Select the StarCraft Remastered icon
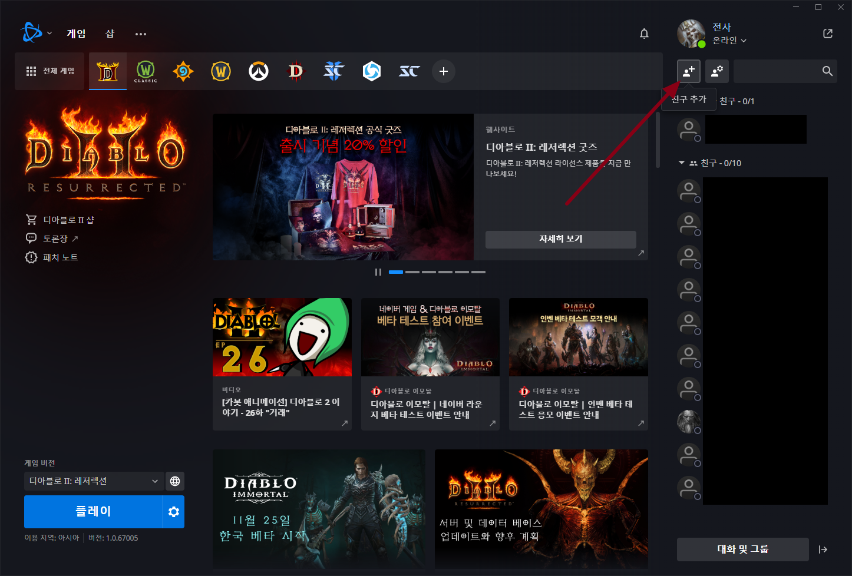 coord(410,71)
